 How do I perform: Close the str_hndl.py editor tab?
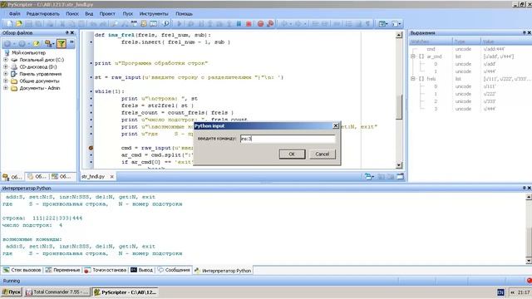(111, 177)
